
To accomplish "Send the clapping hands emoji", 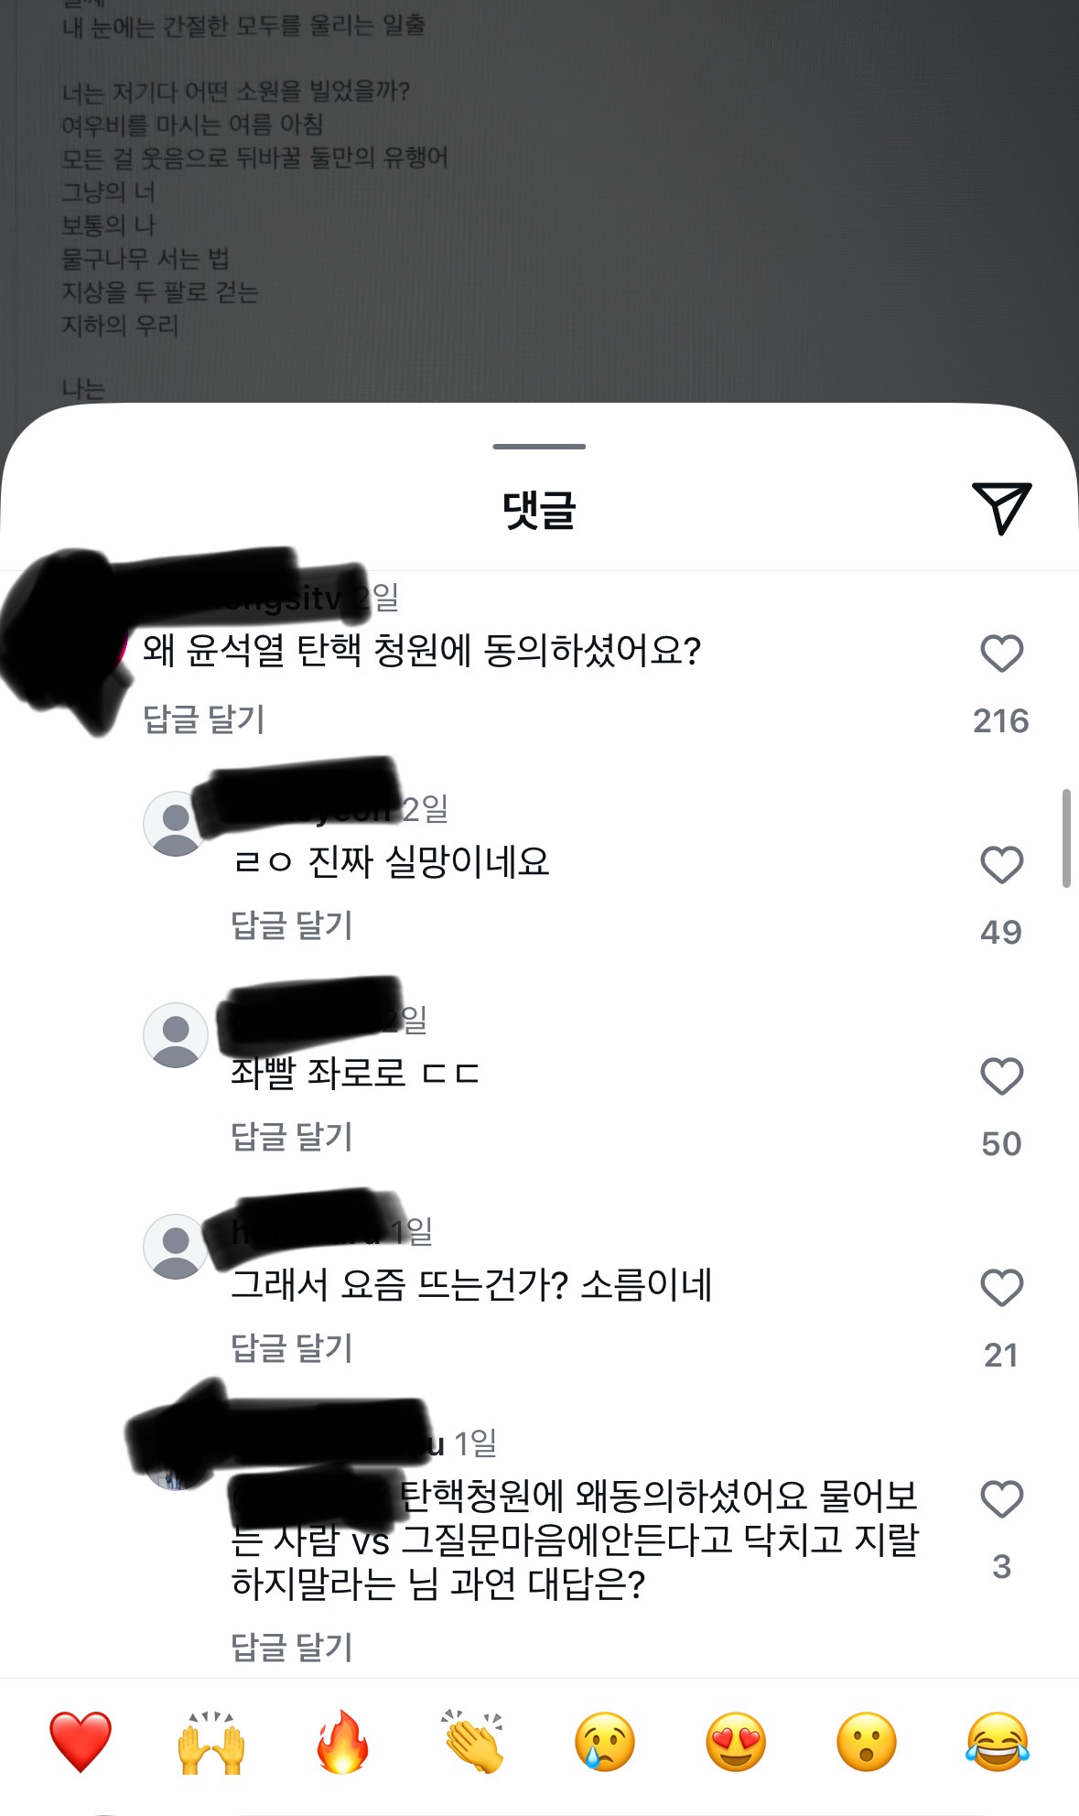I will click(x=473, y=1741).
